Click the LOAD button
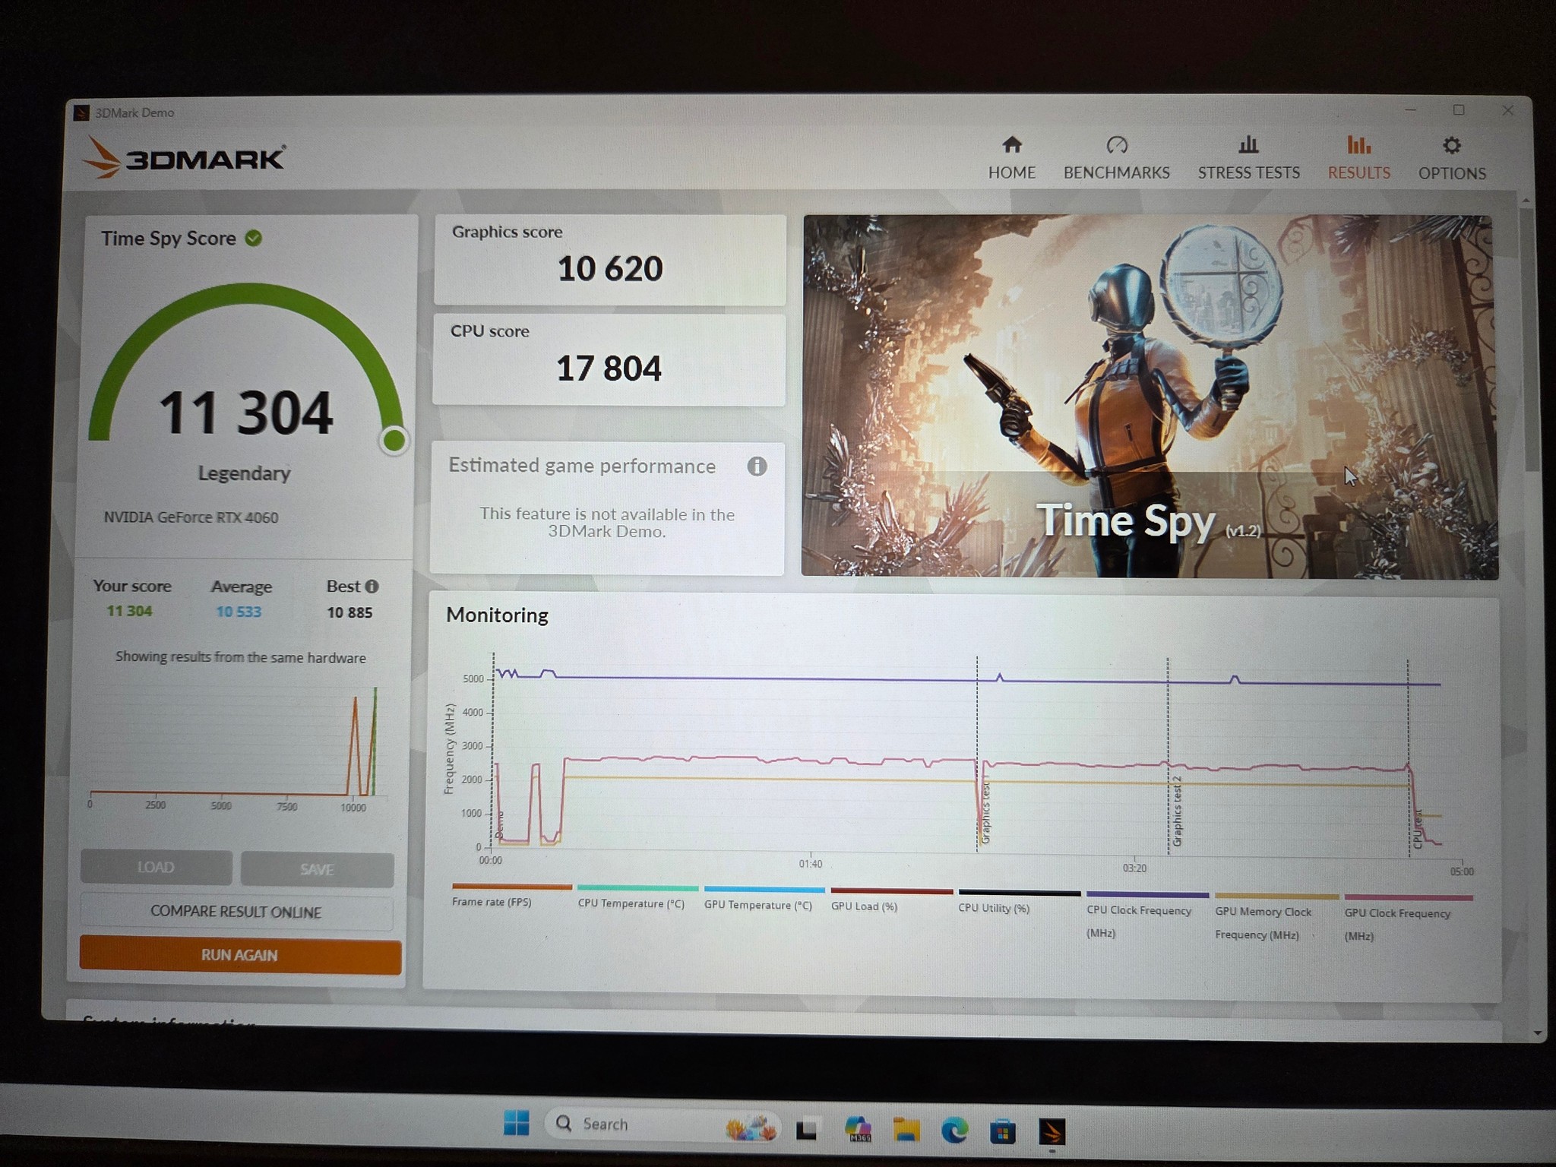The image size is (1556, 1167). click(x=156, y=867)
